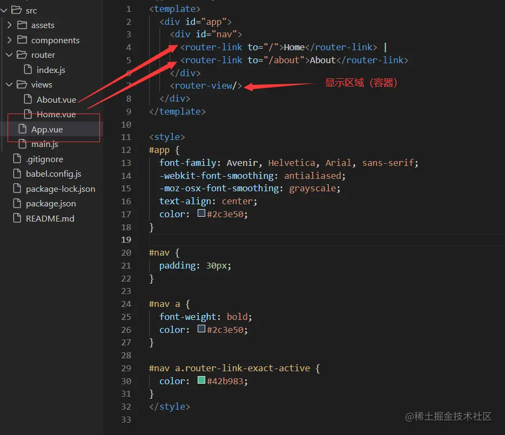Click the closing template tag on line 9
505x435 pixels.
[x=177, y=111]
